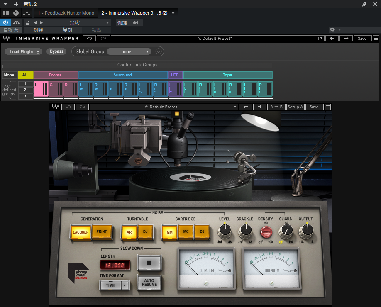Select AR turntable button
The width and height of the screenshot is (381, 307).
pos(129,232)
